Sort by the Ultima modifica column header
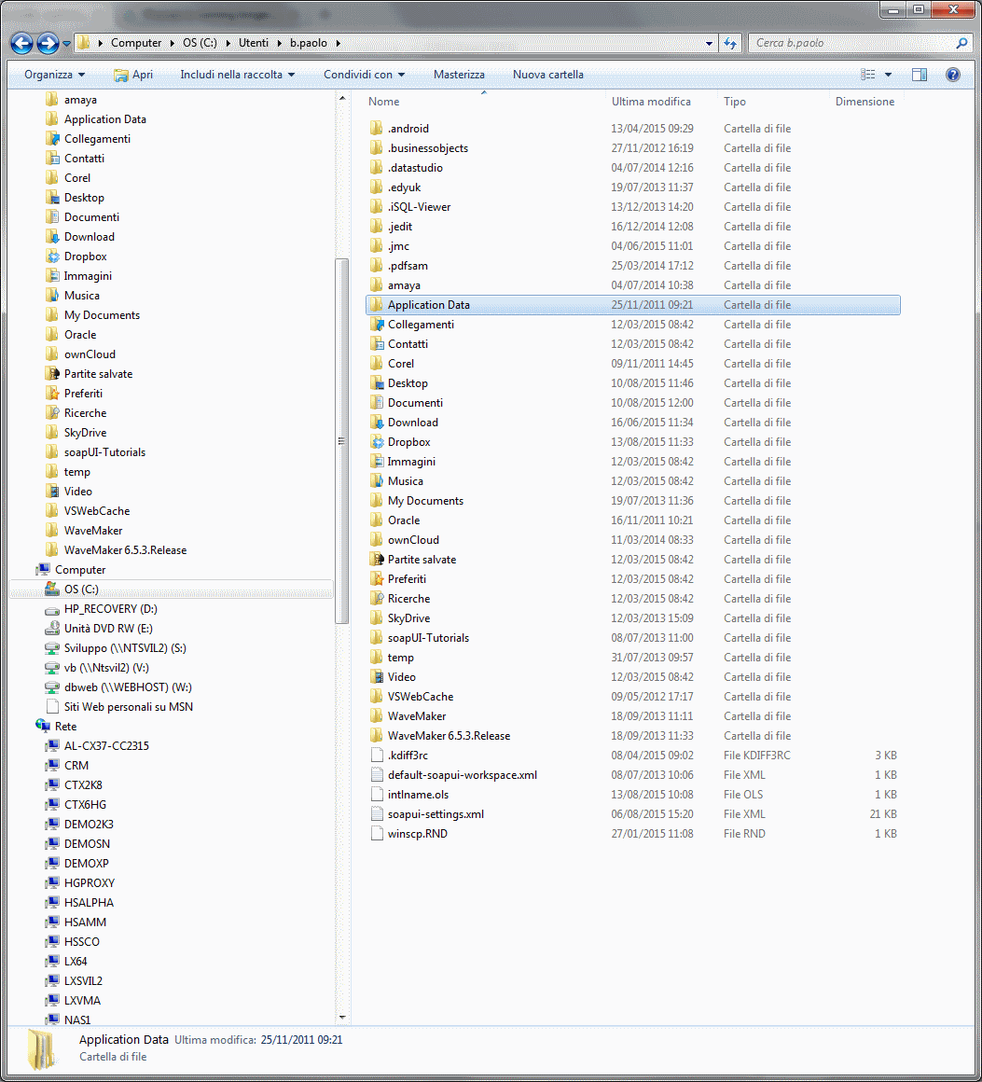 [662, 102]
